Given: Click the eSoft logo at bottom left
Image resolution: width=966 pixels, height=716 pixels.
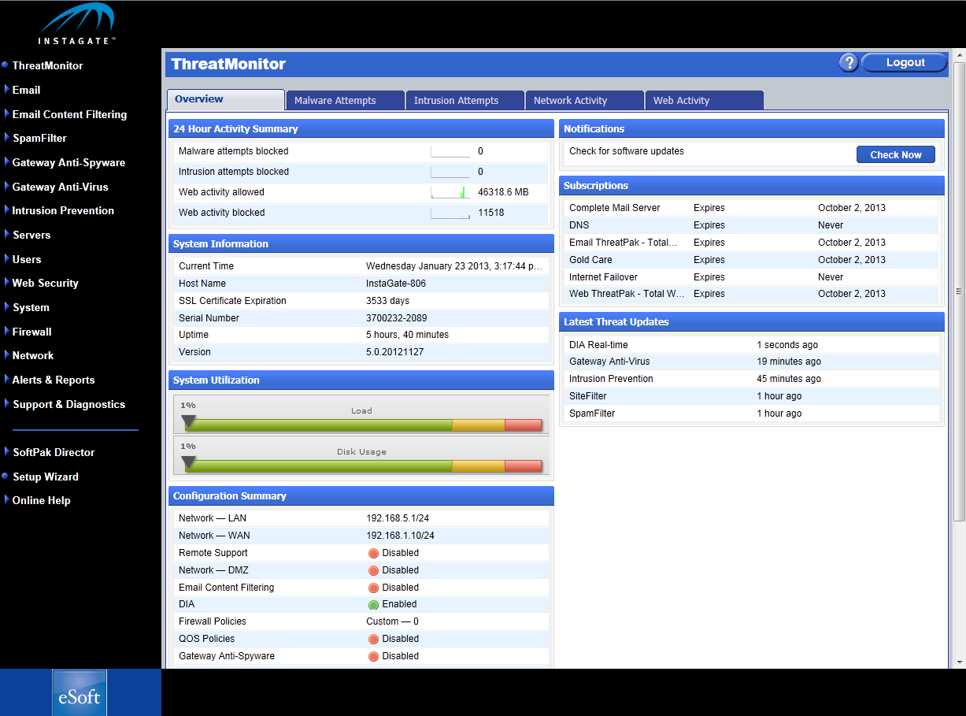Looking at the screenshot, I should [x=80, y=693].
